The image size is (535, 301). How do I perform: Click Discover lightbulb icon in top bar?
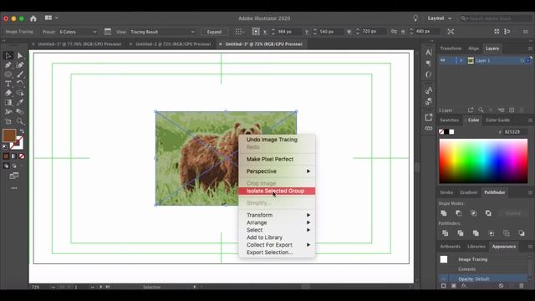coord(415,18)
